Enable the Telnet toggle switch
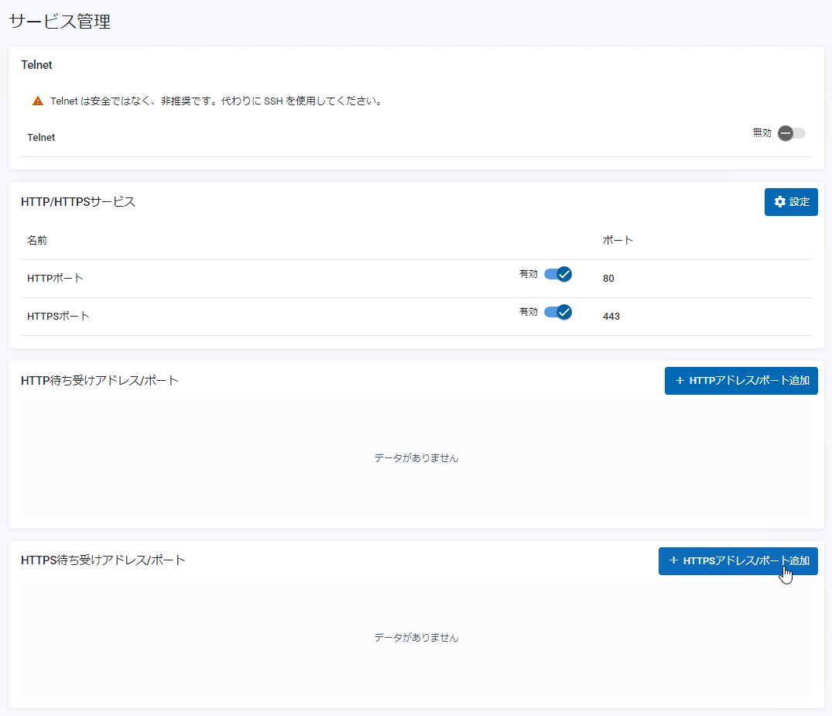This screenshot has height=716, width=832. (791, 133)
